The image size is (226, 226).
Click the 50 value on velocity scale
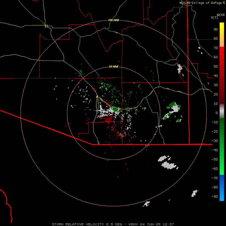coord(216,67)
